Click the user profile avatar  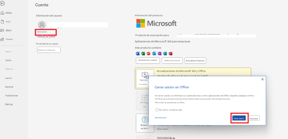click(42, 25)
